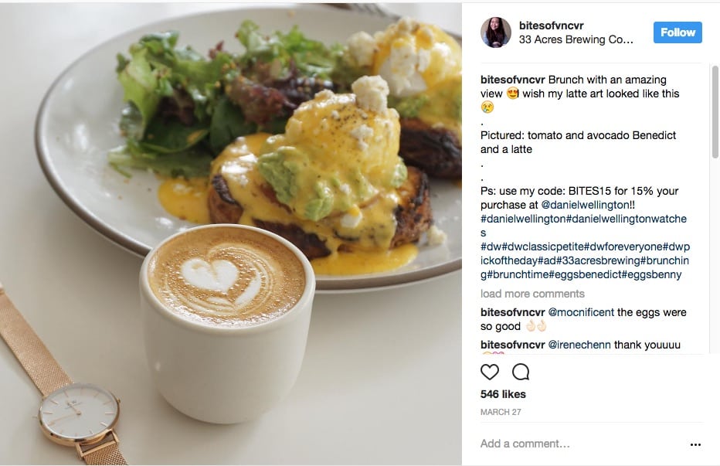Open comments with the speech bubble icon

click(521, 372)
